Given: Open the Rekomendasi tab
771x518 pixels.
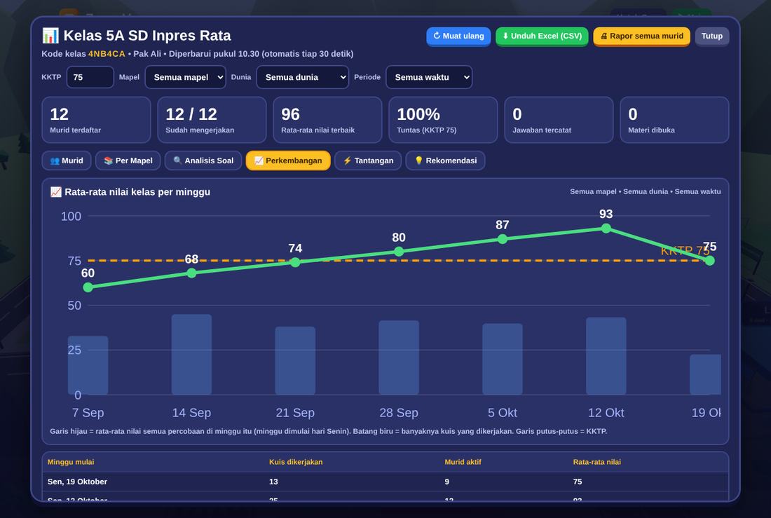Looking at the screenshot, I should click(x=445, y=161).
